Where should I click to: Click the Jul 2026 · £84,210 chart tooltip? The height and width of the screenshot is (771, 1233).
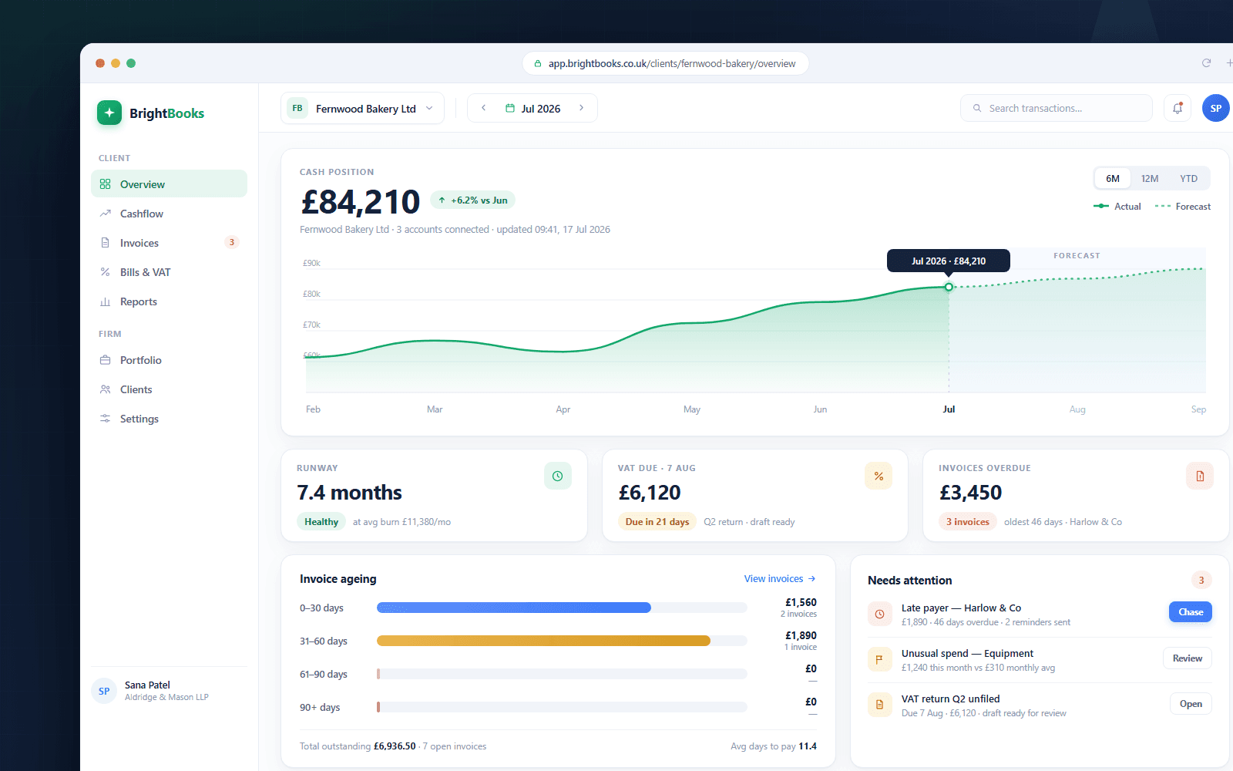(x=949, y=261)
